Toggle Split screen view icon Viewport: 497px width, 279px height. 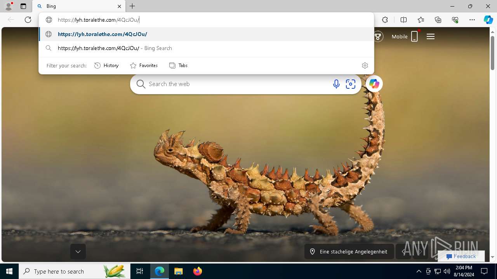pyautogui.click(x=403, y=20)
